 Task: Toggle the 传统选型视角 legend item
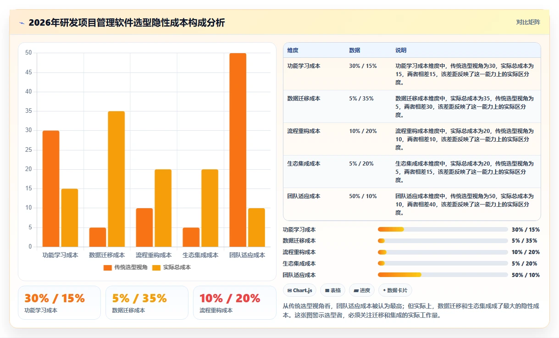125,267
